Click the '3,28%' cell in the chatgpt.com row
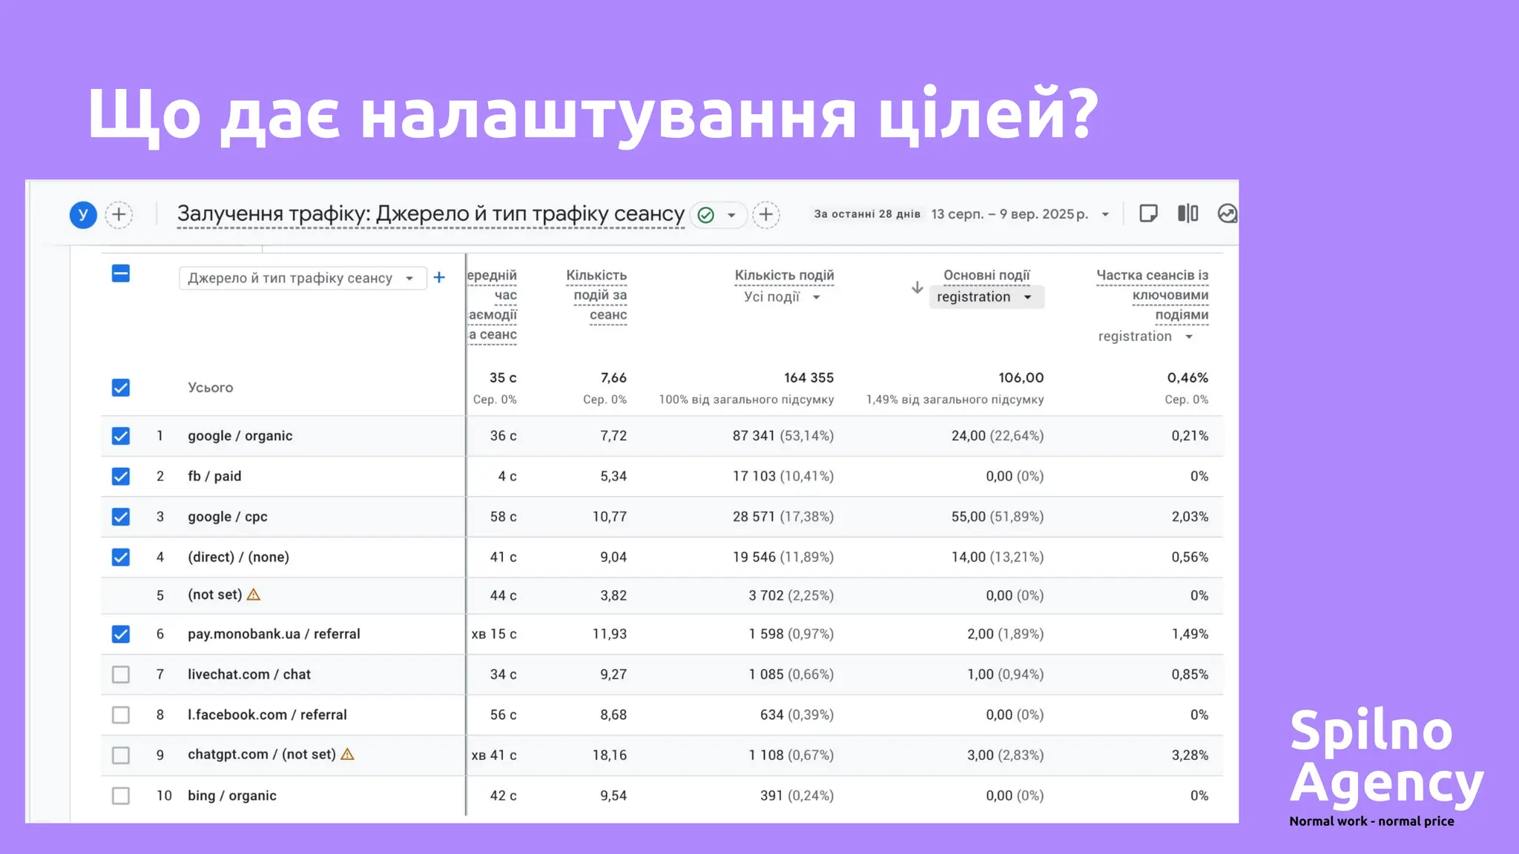The height and width of the screenshot is (854, 1519). pos(1190,755)
